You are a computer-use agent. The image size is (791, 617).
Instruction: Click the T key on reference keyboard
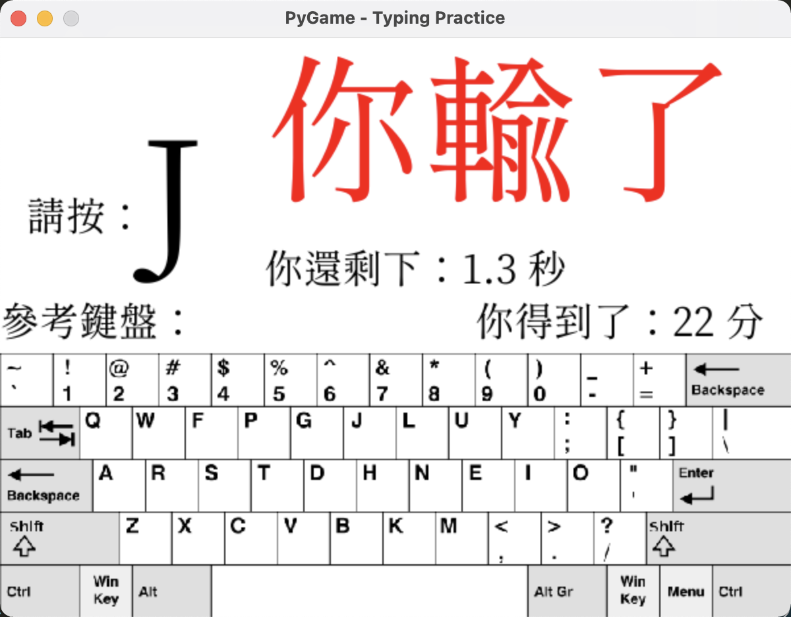click(278, 486)
